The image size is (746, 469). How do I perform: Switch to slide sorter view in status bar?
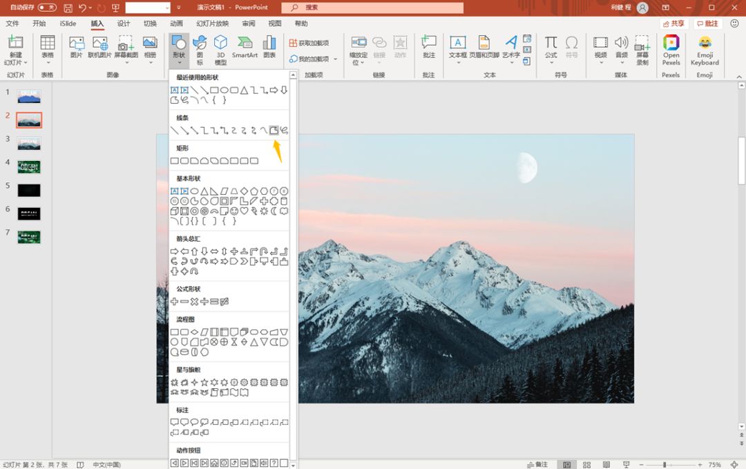(586, 465)
